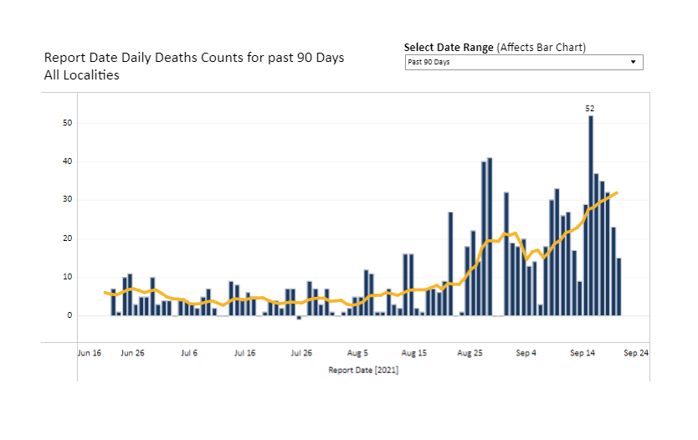The image size is (698, 440).
Task: Click the Aug 25 x-axis label
Action: click(x=470, y=354)
